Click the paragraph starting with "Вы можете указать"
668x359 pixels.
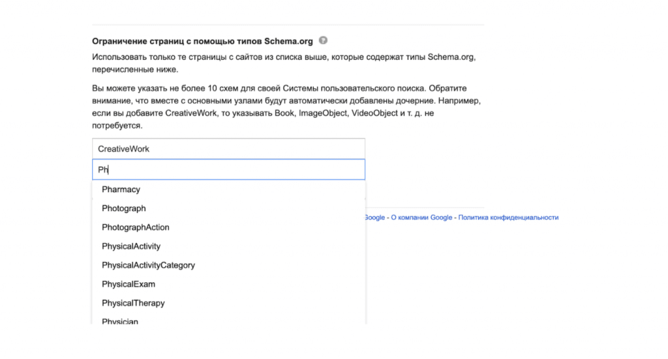tap(287, 106)
